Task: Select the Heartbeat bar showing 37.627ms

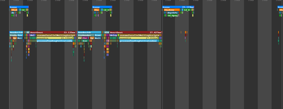Action: tap(136, 33)
